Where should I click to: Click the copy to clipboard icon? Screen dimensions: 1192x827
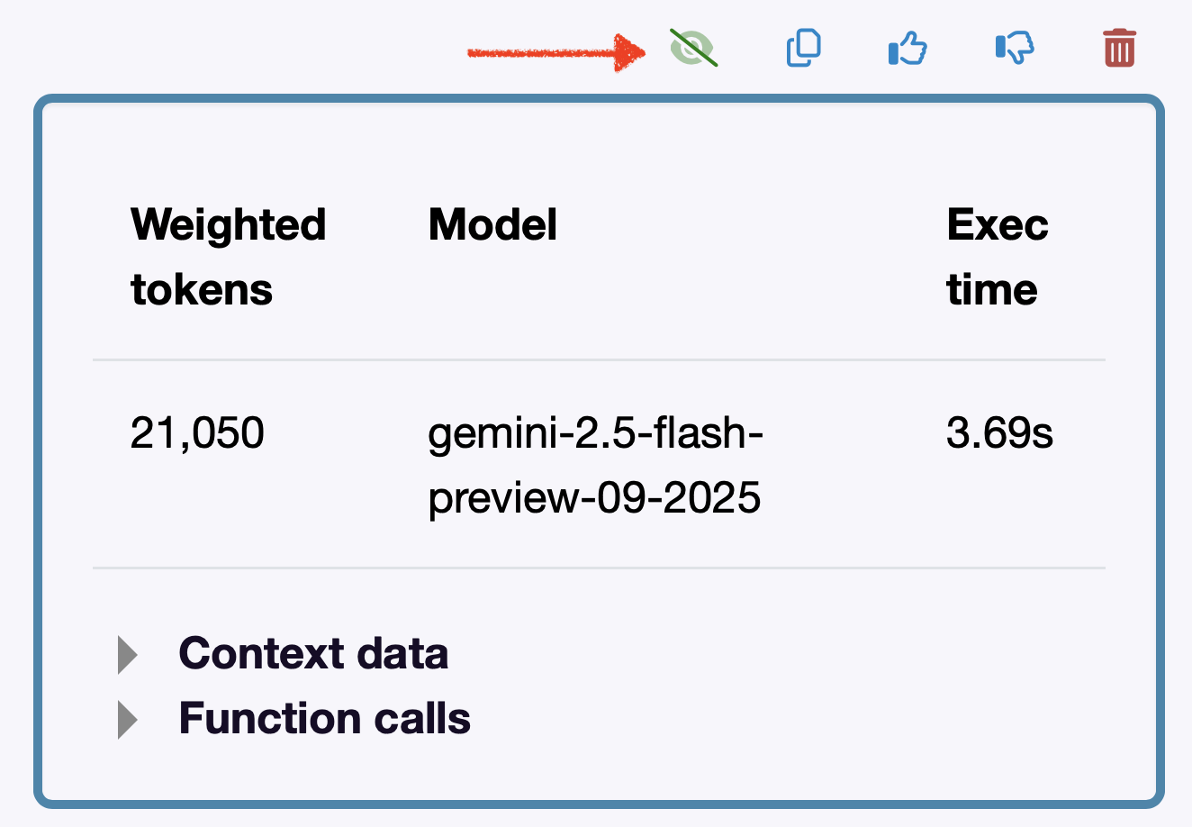pyautogui.click(x=803, y=48)
